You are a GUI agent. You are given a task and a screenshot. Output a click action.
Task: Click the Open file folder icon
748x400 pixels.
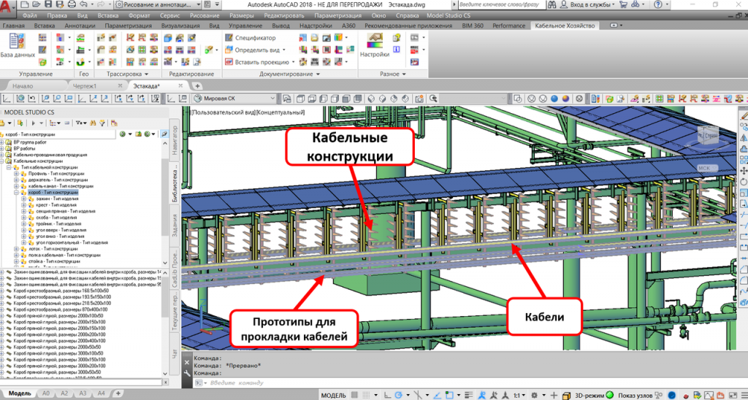(x=37, y=5)
